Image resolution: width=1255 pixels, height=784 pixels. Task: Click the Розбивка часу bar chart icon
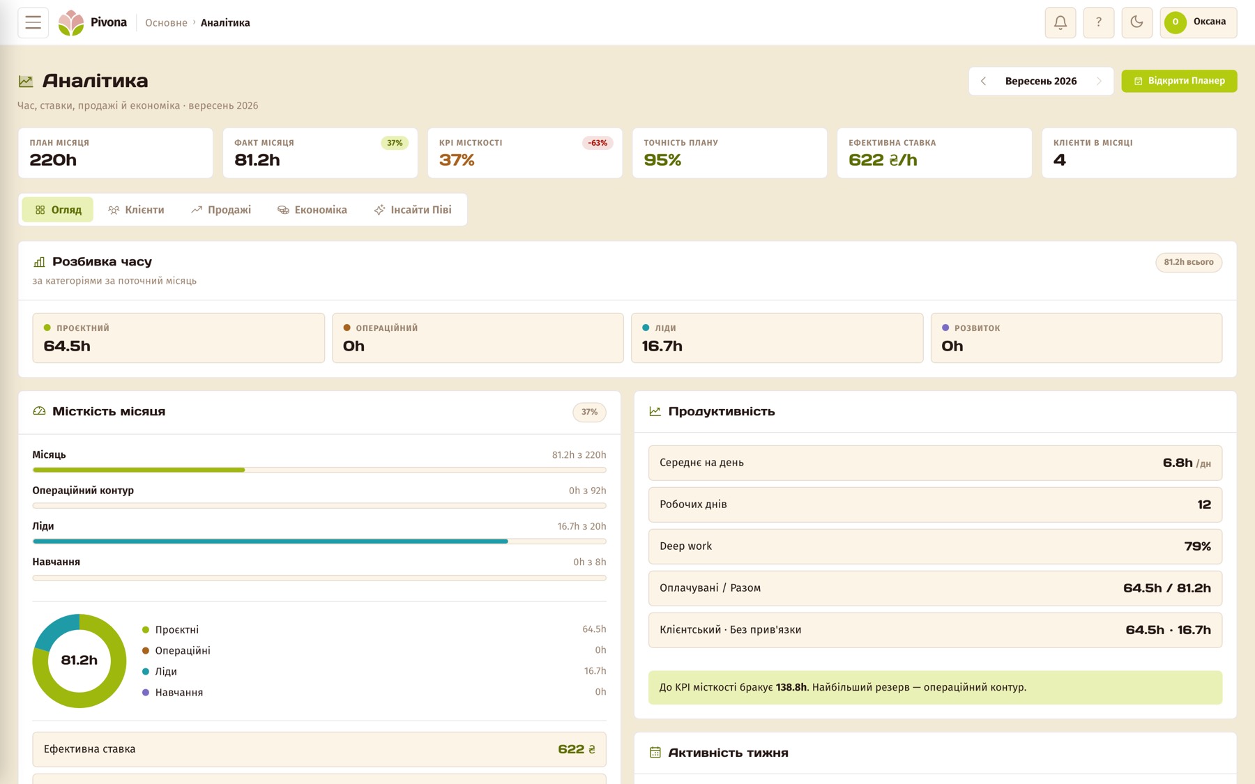[39, 262]
